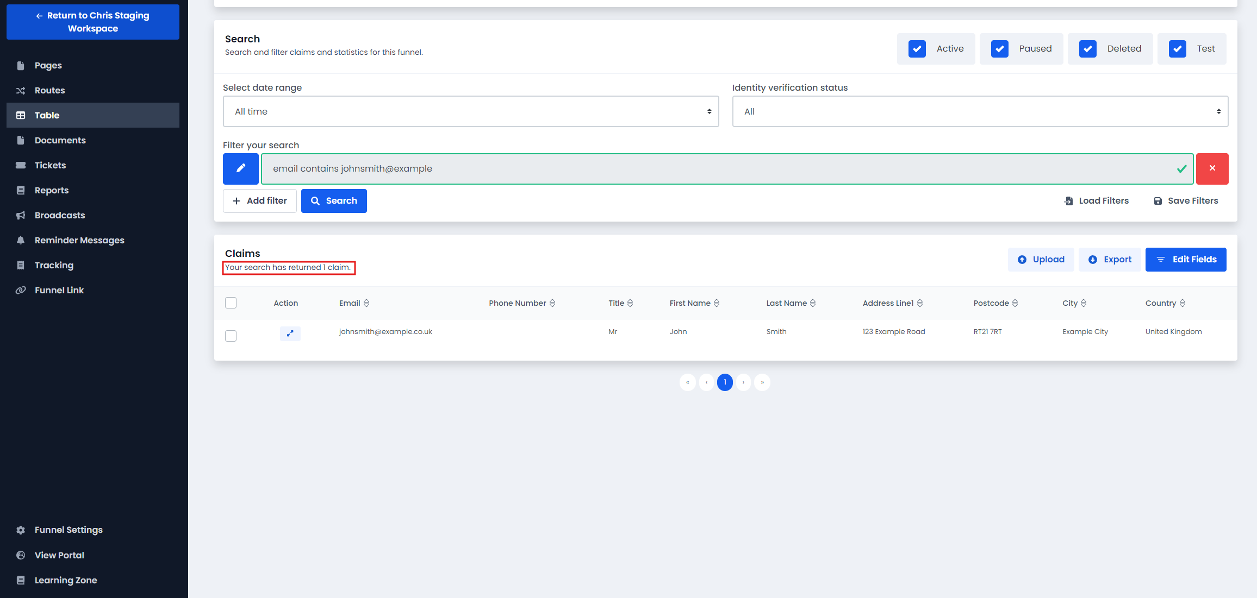Toggle the Paused checkbox filter
Viewport: 1257px width, 598px height.
[x=1000, y=48]
